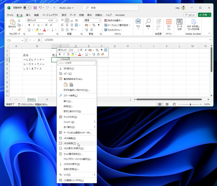Switch to page layout view in status bar
The width and height of the screenshot is (217, 186).
click(167, 104)
